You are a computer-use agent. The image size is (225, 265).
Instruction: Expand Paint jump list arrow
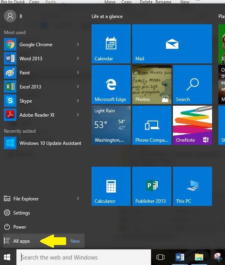(x=78, y=73)
